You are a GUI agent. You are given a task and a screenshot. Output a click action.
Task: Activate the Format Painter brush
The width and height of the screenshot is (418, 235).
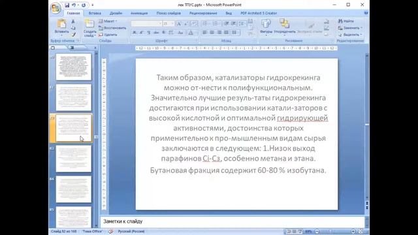click(73, 35)
